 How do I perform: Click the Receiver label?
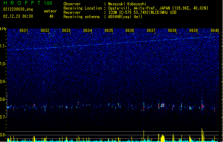[72, 12]
